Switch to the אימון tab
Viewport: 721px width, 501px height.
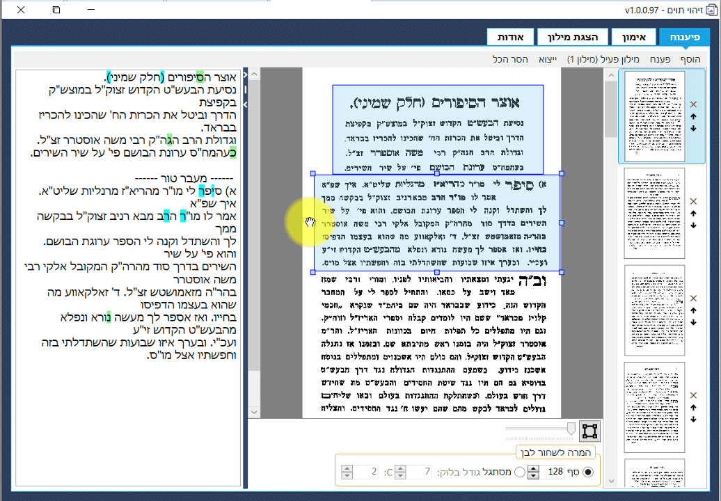(633, 36)
